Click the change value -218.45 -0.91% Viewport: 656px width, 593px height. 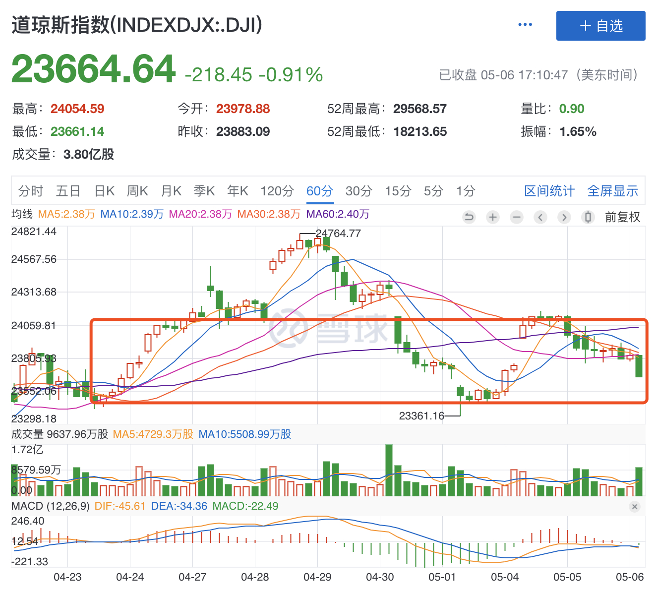coord(254,75)
